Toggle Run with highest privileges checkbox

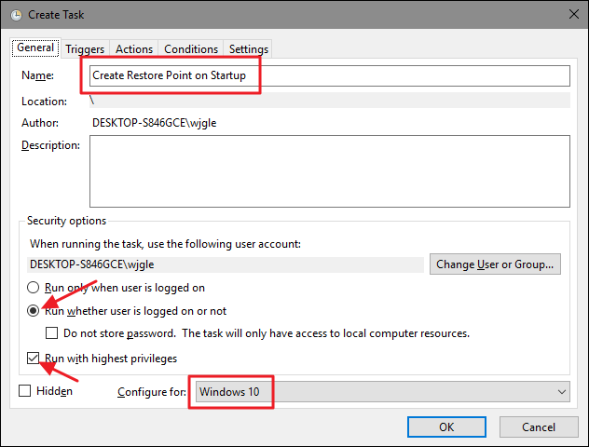pos(34,359)
